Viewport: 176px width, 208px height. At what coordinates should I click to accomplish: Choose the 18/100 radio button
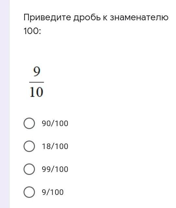click(29, 146)
